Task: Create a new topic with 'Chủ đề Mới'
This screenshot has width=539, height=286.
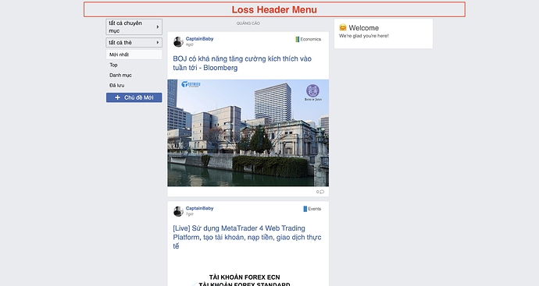Action: [134, 97]
